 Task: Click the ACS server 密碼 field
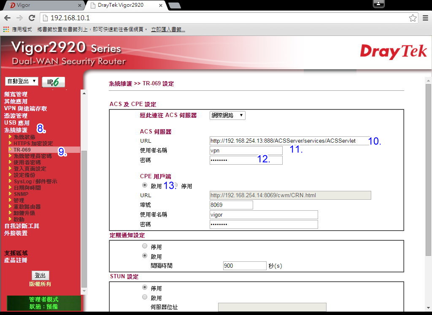click(x=246, y=160)
